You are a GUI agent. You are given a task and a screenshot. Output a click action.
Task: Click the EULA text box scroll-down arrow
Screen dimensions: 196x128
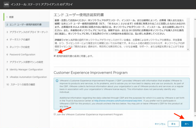188,50
